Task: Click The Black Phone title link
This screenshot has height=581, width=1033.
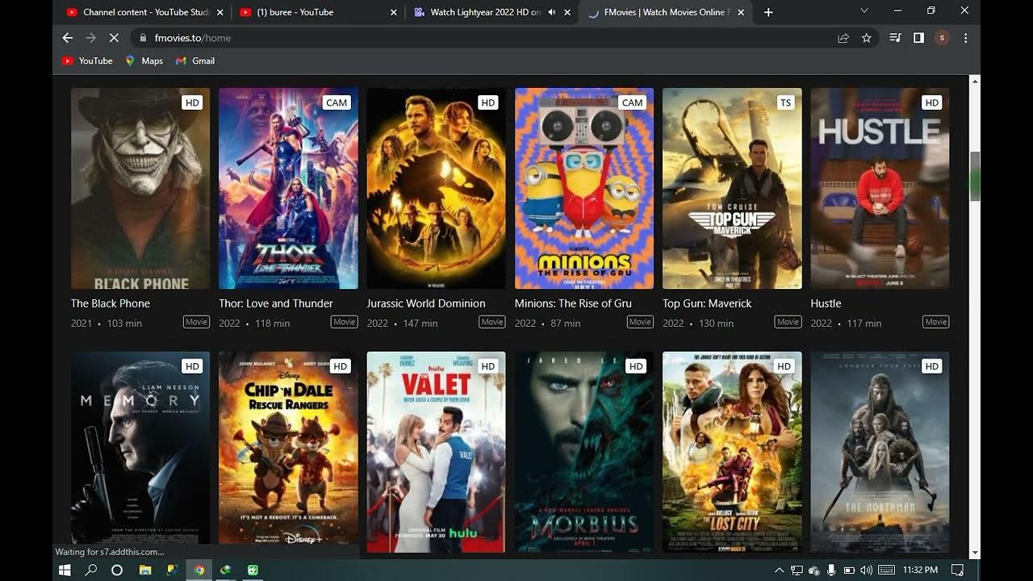Action: (x=111, y=303)
